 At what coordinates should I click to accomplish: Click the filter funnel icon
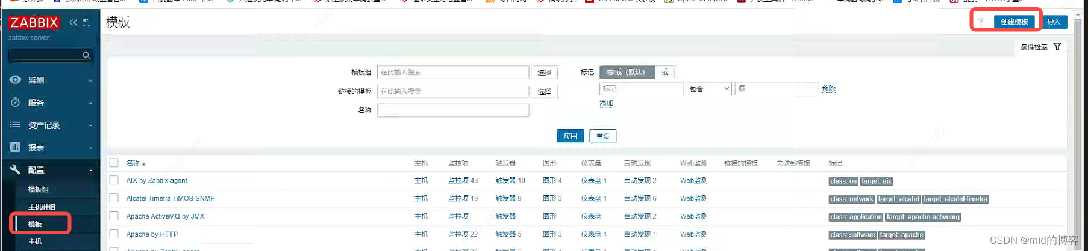point(1057,47)
